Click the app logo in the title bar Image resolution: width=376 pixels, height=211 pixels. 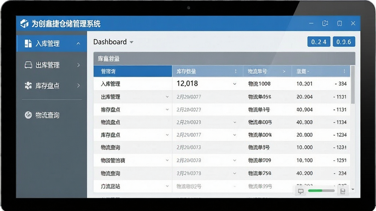[x=24, y=23]
